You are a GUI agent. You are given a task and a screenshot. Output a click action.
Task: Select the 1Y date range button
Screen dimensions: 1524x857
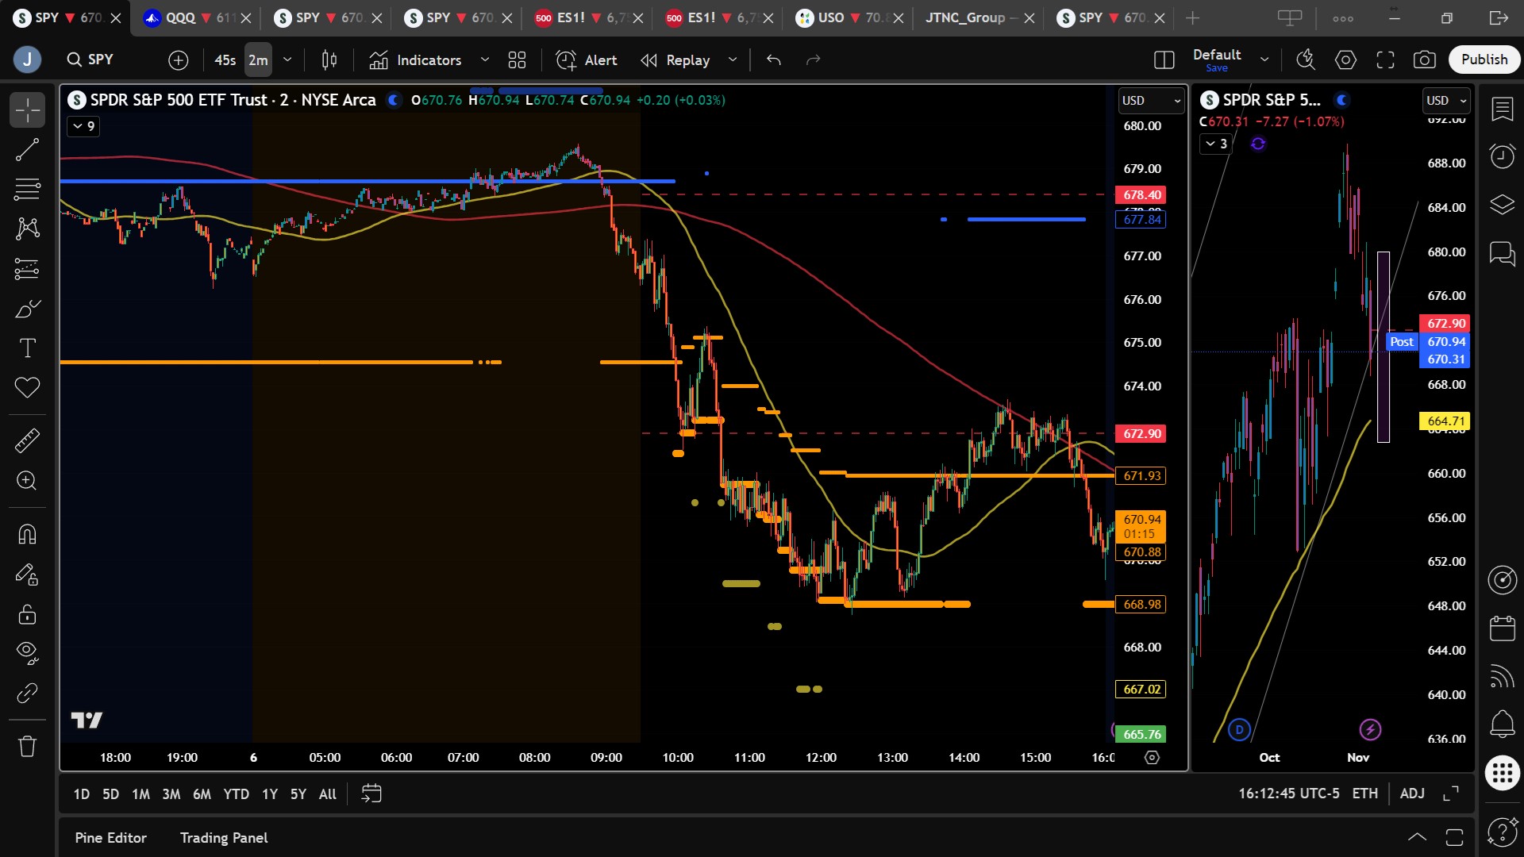click(270, 794)
